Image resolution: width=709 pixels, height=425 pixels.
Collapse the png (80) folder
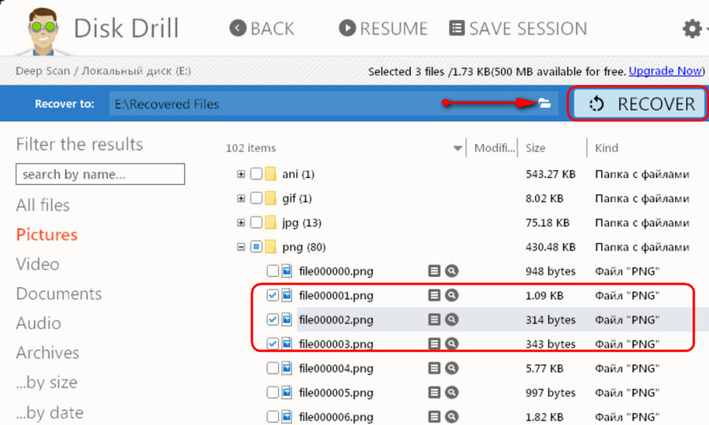(x=241, y=247)
